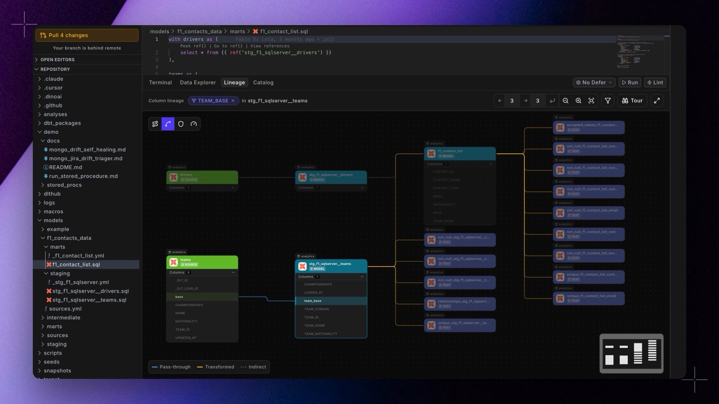Switch to the Terminal tab
Viewport: 719px width, 404px height.
pyautogui.click(x=160, y=83)
